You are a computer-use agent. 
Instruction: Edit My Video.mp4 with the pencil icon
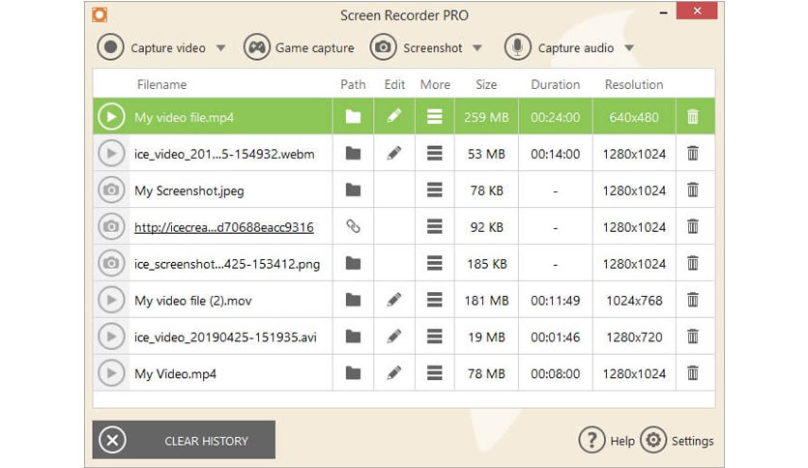tap(394, 372)
